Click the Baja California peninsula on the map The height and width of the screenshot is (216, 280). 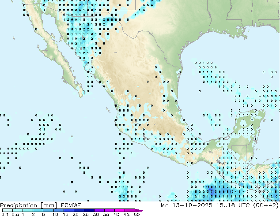pyautogui.click(x=57, y=53)
